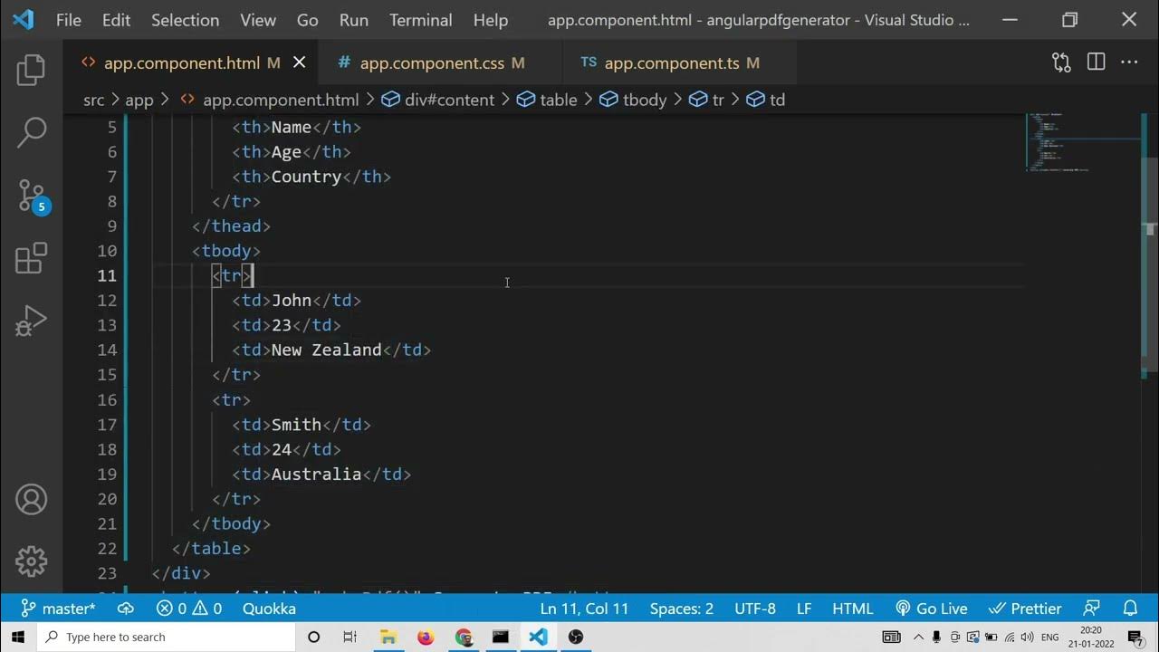Open the notifications bell in status bar

tap(1130, 609)
